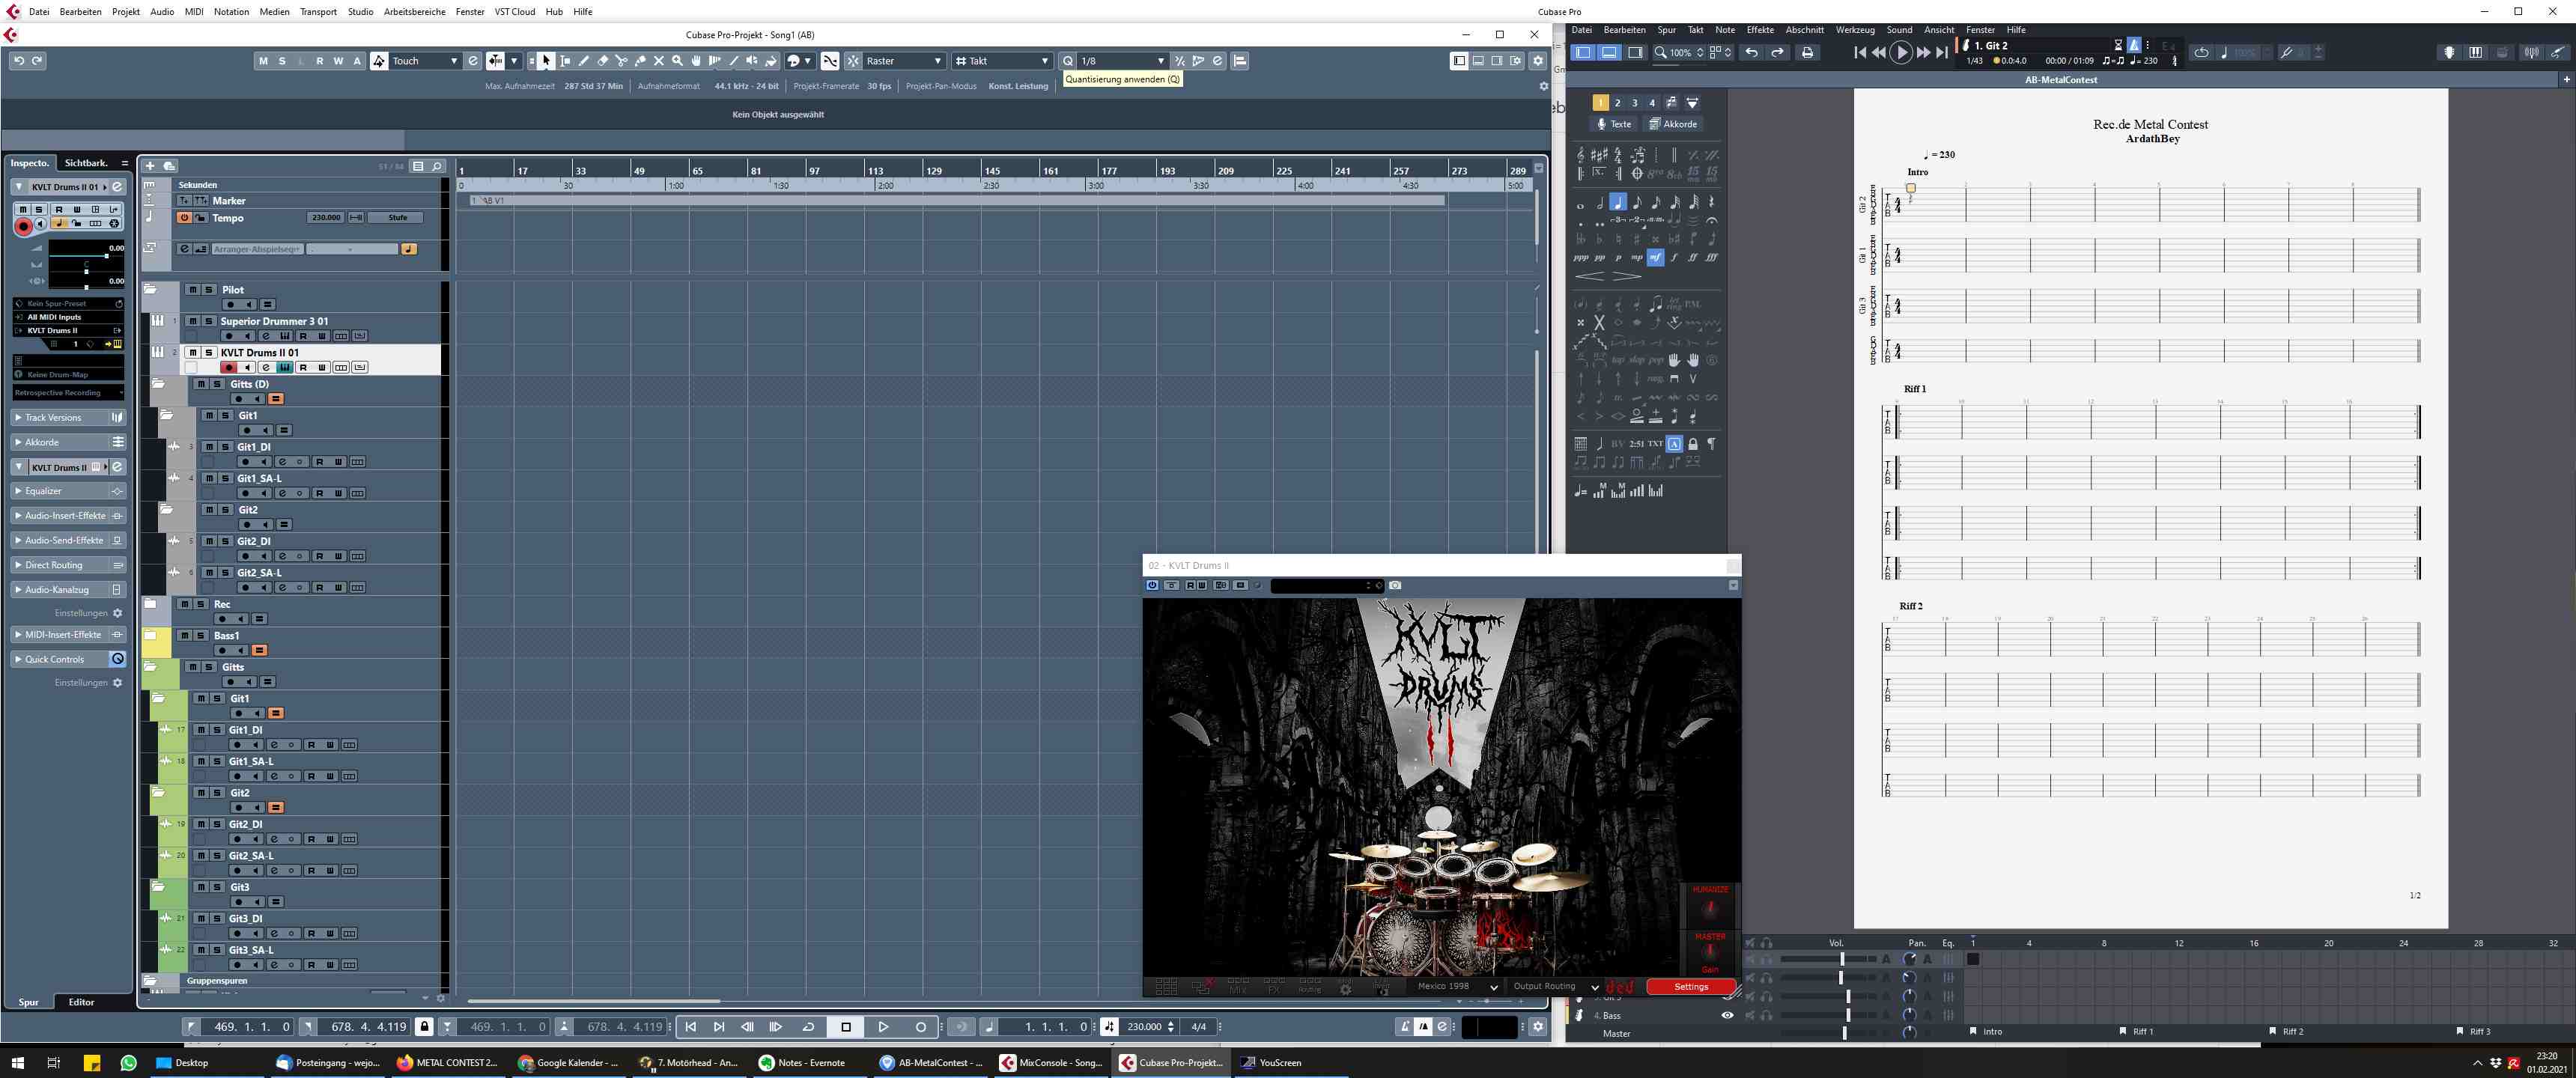Open the Projekt menu in Cubase
Viewport: 2576px width, 1078px height.
[x=126, y=12]
